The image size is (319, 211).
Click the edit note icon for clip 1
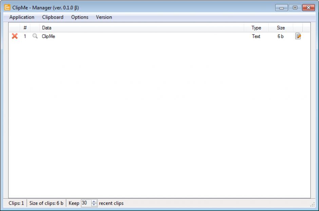[x=298, y=36]
